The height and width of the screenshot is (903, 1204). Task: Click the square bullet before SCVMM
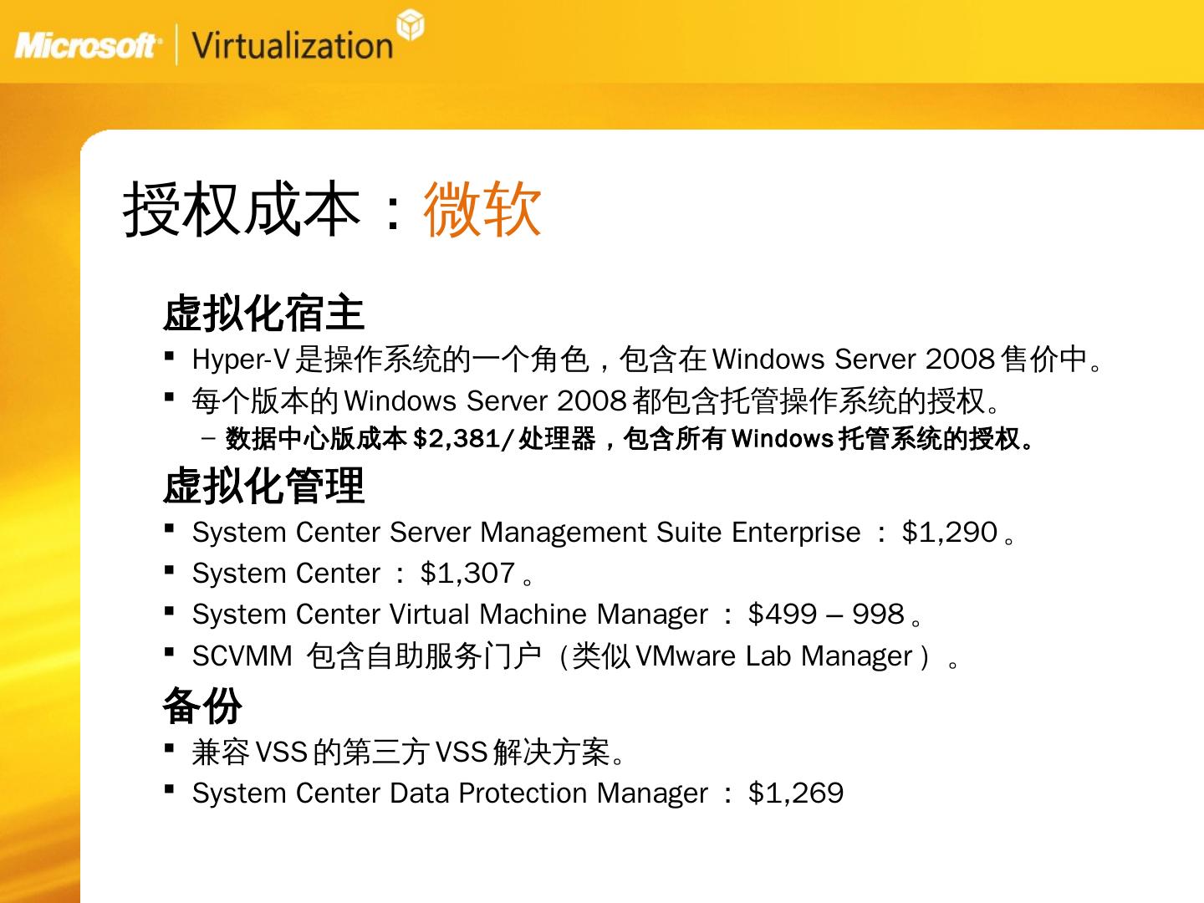point(170,652)
